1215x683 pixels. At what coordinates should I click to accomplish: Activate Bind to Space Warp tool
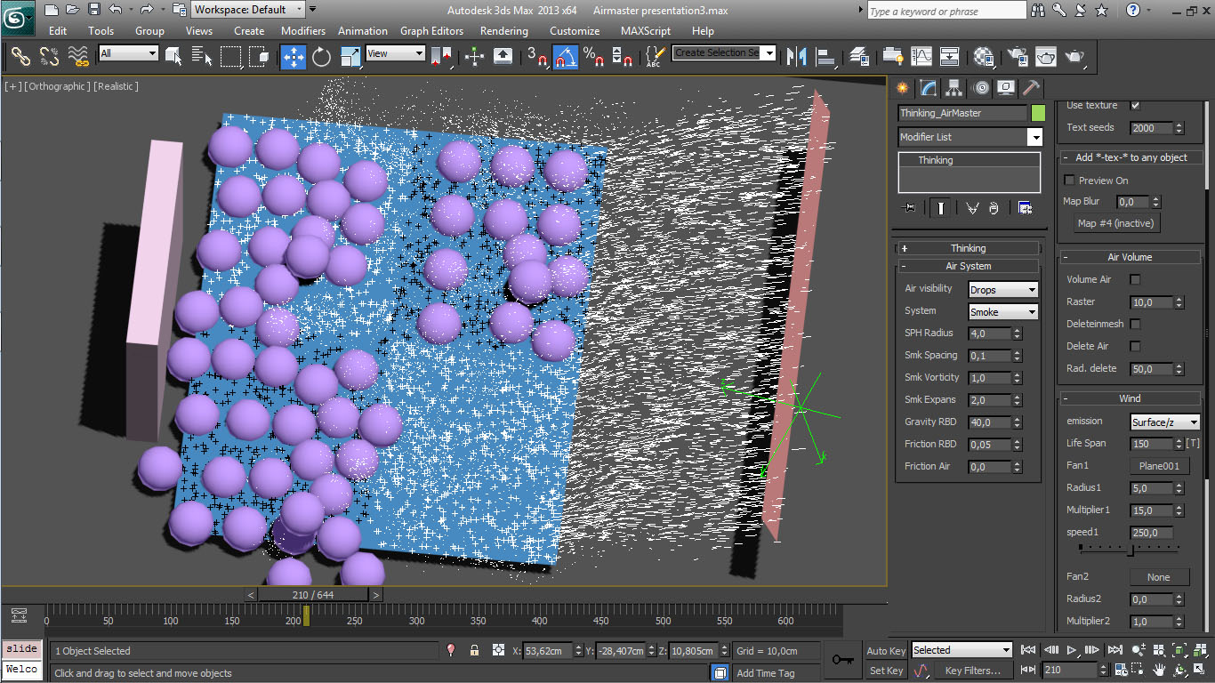(x=79, y=57)
